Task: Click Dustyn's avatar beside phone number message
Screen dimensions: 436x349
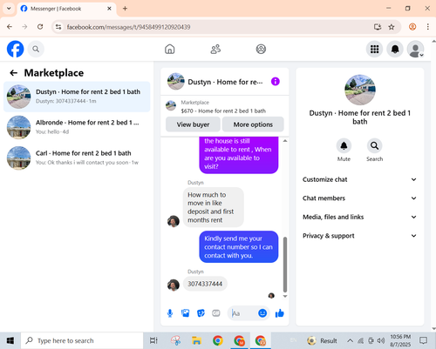Action: 174,285
